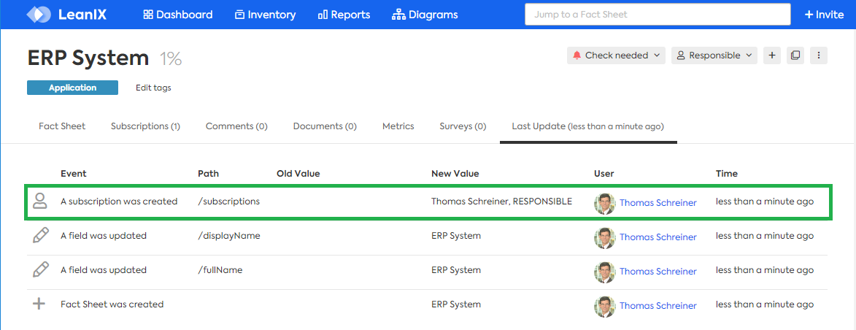Click the pencil icon in /displayName row
The height and width of the screenshot is (330, 856).
point(40,236)
